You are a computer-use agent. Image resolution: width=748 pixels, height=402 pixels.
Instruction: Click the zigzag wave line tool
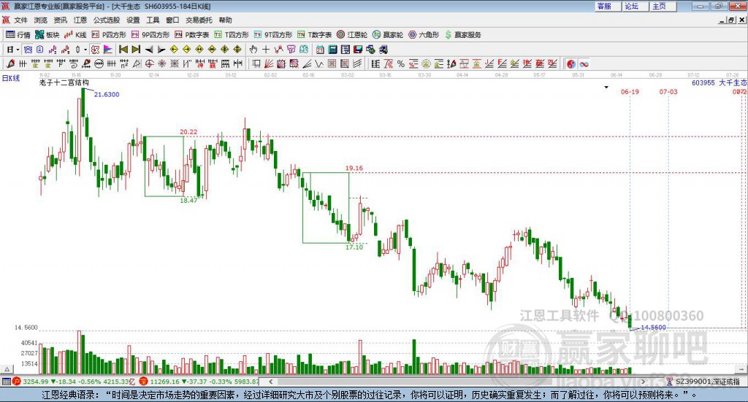pyautogui.click(x=319, y=63)
